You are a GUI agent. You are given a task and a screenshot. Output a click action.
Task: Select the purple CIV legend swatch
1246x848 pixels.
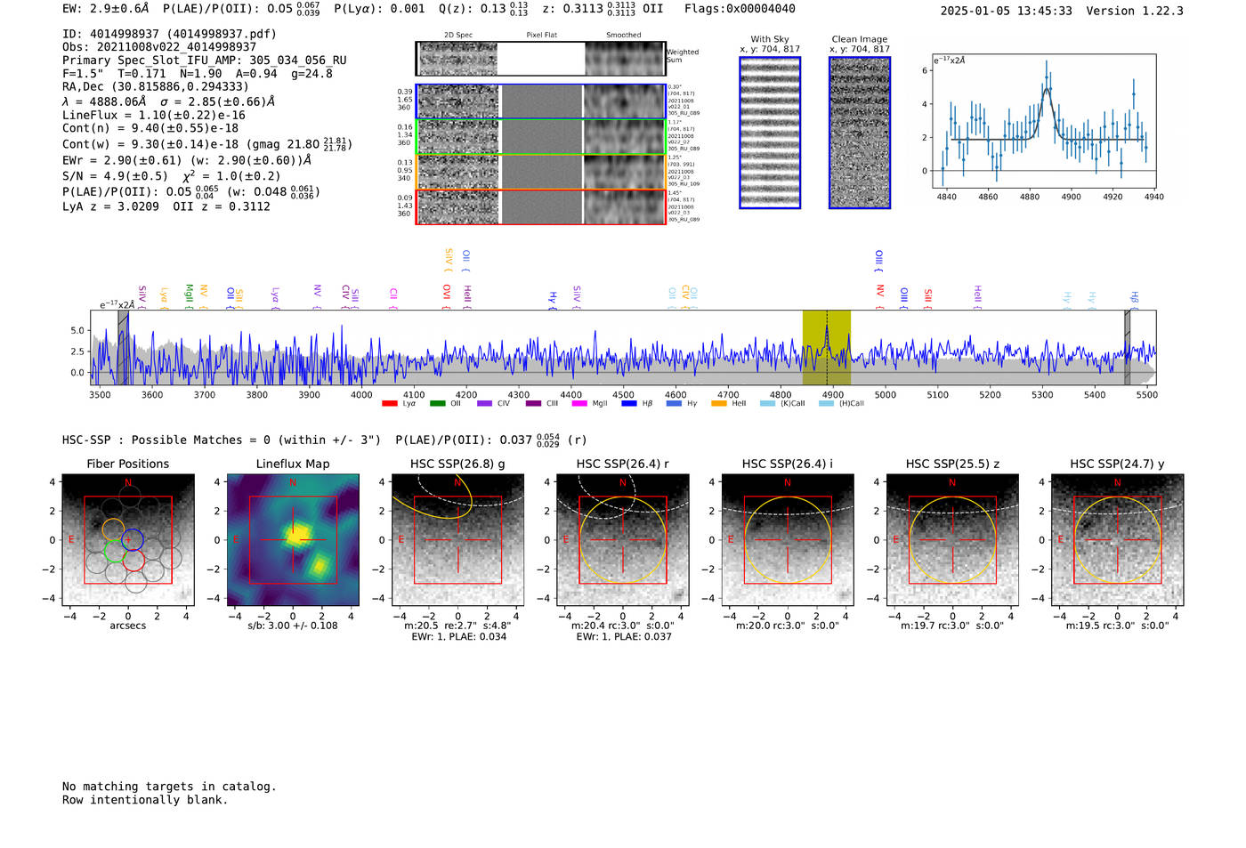point(484,403)
